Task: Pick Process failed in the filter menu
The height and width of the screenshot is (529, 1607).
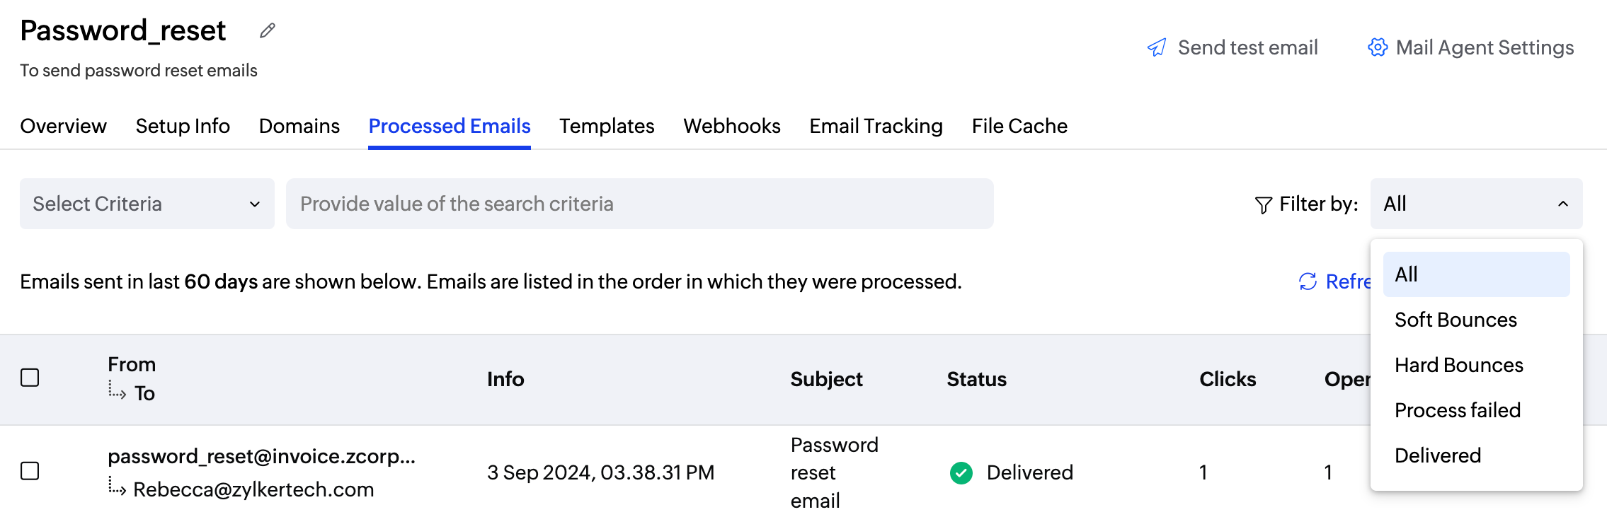Action: 1457,410
